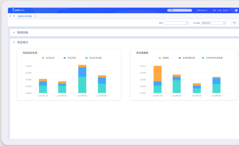Open the app grid menu icon
The height and width of the screenshot is (146, 239).
coord(14,16)
